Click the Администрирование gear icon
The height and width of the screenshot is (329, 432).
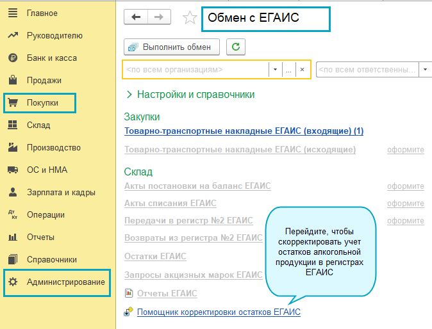[x=13, y=282]
